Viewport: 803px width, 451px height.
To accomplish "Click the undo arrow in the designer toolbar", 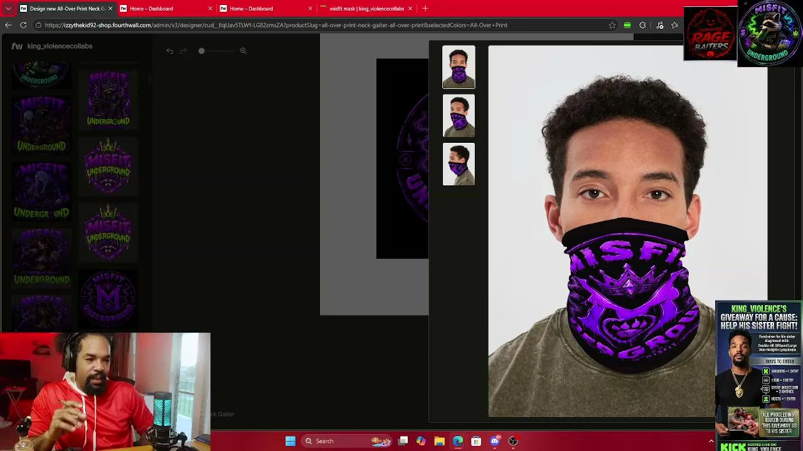I will (x=169, y=51).
